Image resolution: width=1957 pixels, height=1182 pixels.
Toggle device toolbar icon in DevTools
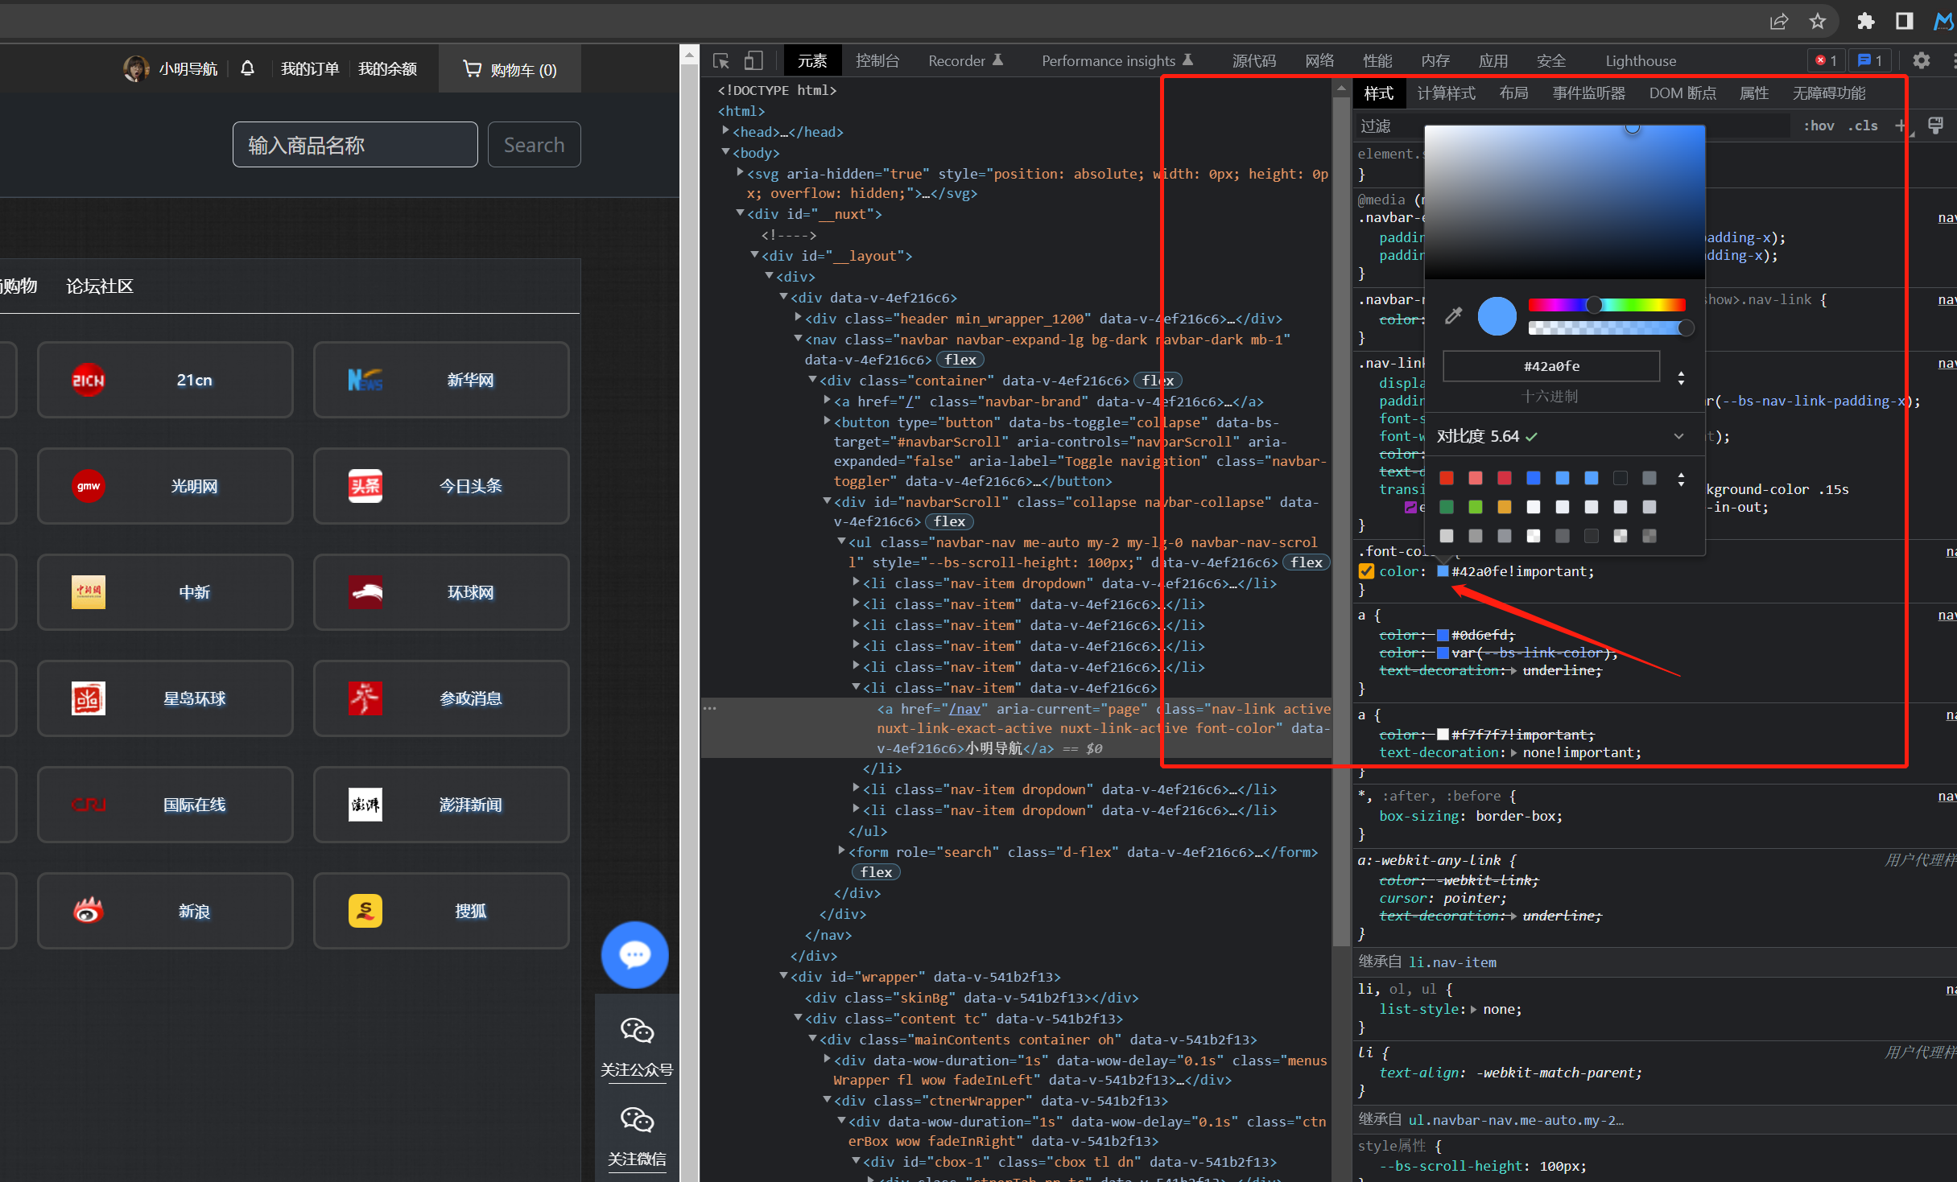point(753,61)
